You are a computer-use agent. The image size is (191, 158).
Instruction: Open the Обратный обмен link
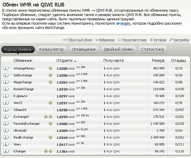click(80, 40)
